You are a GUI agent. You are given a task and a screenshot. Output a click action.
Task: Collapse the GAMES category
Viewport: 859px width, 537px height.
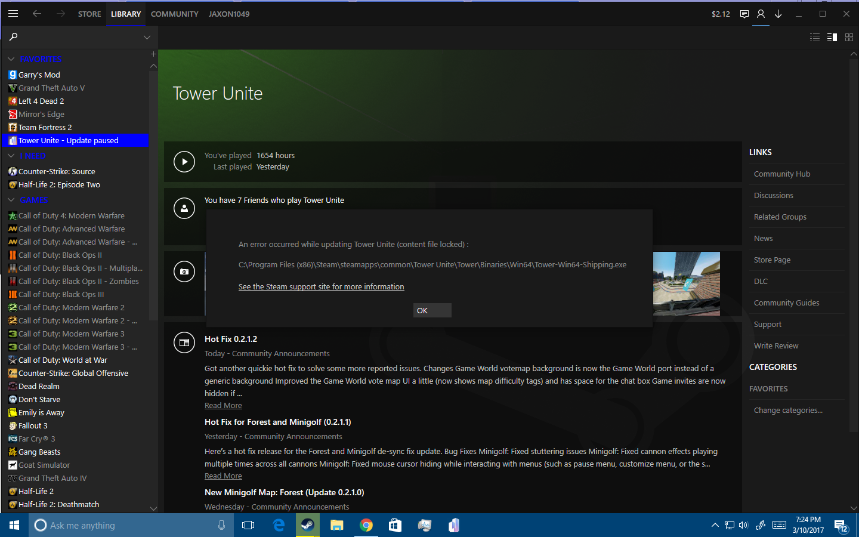11,200
